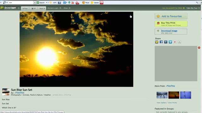Screen dimensions: 202x113
Task: Click the toolbar wrench settings icon
Action: pyautogui.click(x=197, y=3)
